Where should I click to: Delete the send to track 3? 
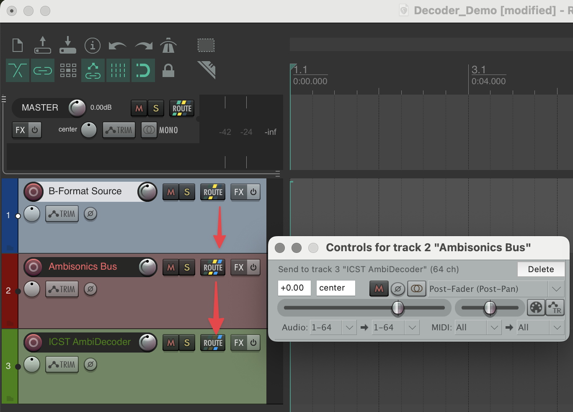(540, 269)
